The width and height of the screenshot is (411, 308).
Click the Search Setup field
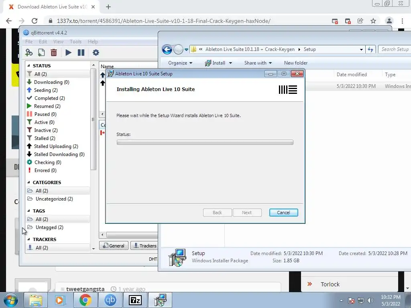[395, 49]
